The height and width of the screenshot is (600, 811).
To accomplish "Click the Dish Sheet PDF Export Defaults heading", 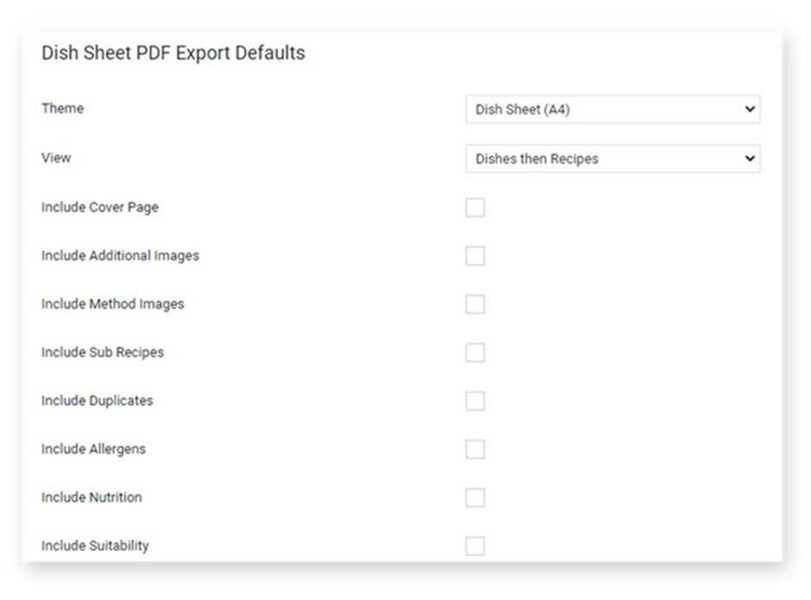I will click(x=173, y=53).
